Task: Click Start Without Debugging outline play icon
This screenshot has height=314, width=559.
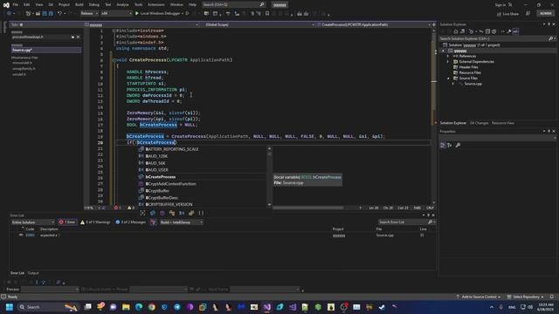Action: 187,14
